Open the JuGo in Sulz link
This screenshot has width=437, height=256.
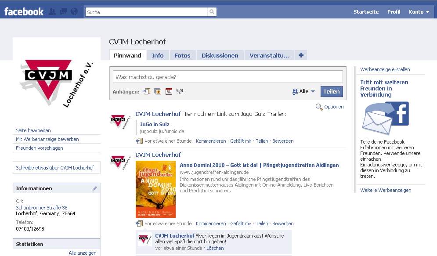point(155,124)
